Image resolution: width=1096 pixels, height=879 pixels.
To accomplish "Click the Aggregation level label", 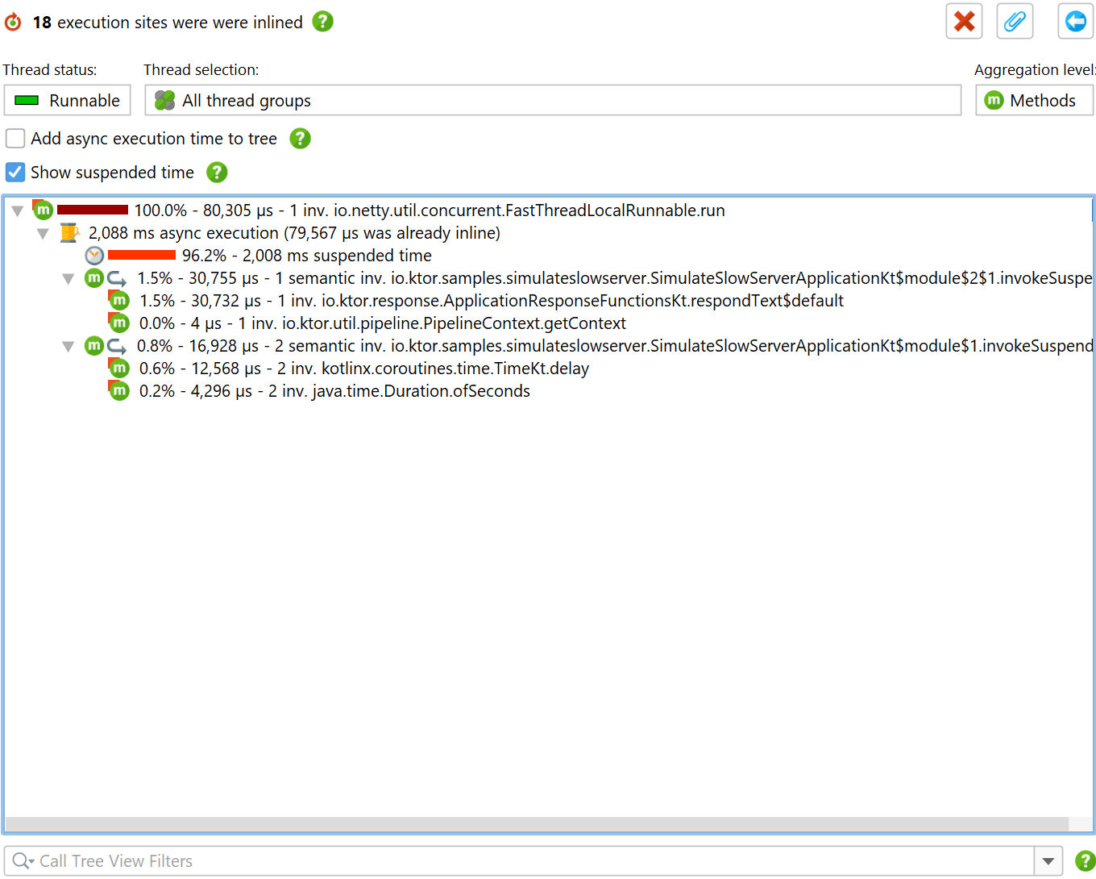I will (1035, 70).
